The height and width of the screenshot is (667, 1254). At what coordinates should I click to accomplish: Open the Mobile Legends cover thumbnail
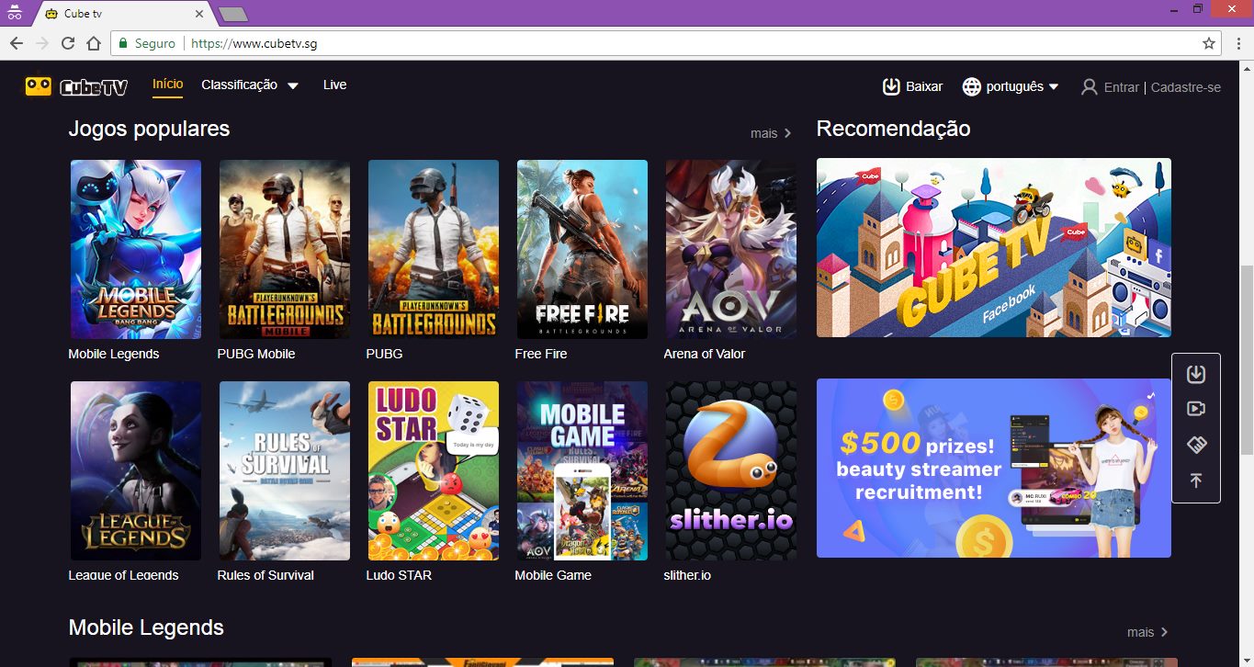(136, 250)
